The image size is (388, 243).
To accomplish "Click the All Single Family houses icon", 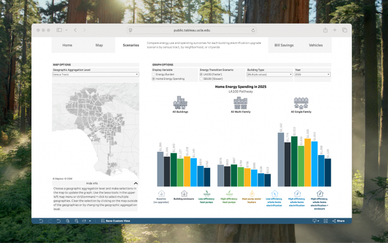I will click(301, 103).
